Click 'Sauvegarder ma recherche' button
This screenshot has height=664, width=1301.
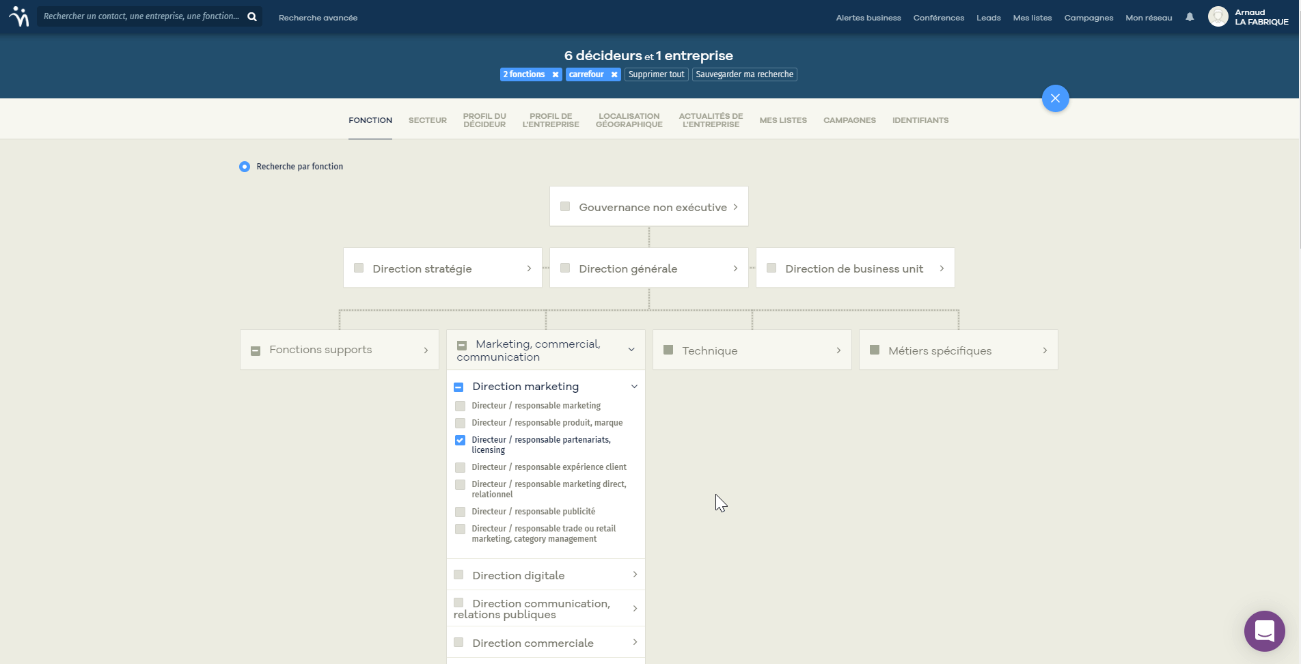coord(744,74)
